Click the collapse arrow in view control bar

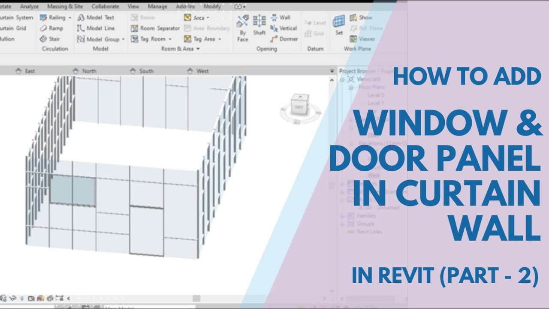tap(68, 298)
